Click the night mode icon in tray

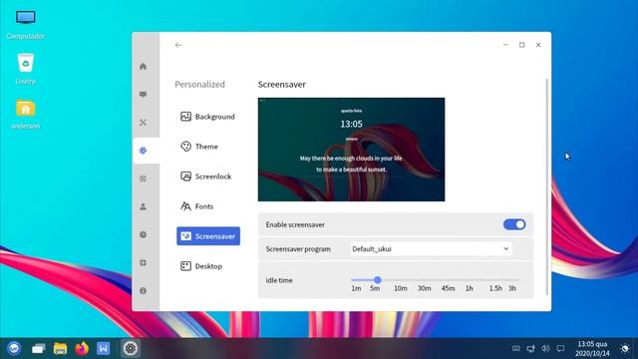tap(625, 348)
